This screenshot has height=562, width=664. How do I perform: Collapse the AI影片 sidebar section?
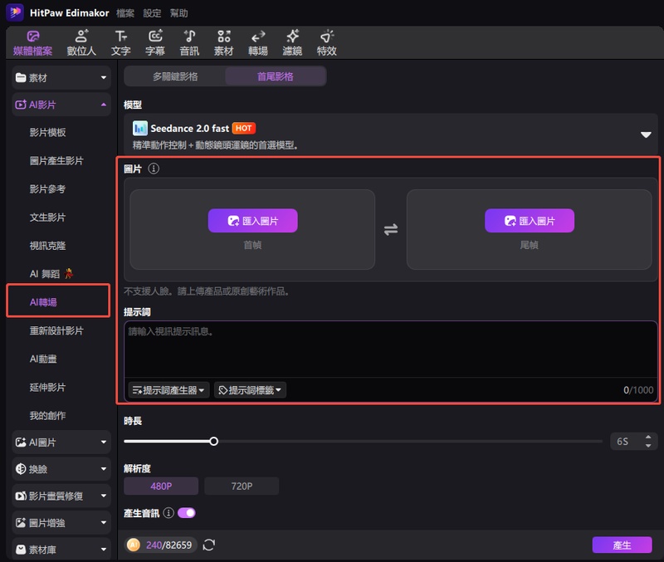pyautogui.click(x=61, y=105)
